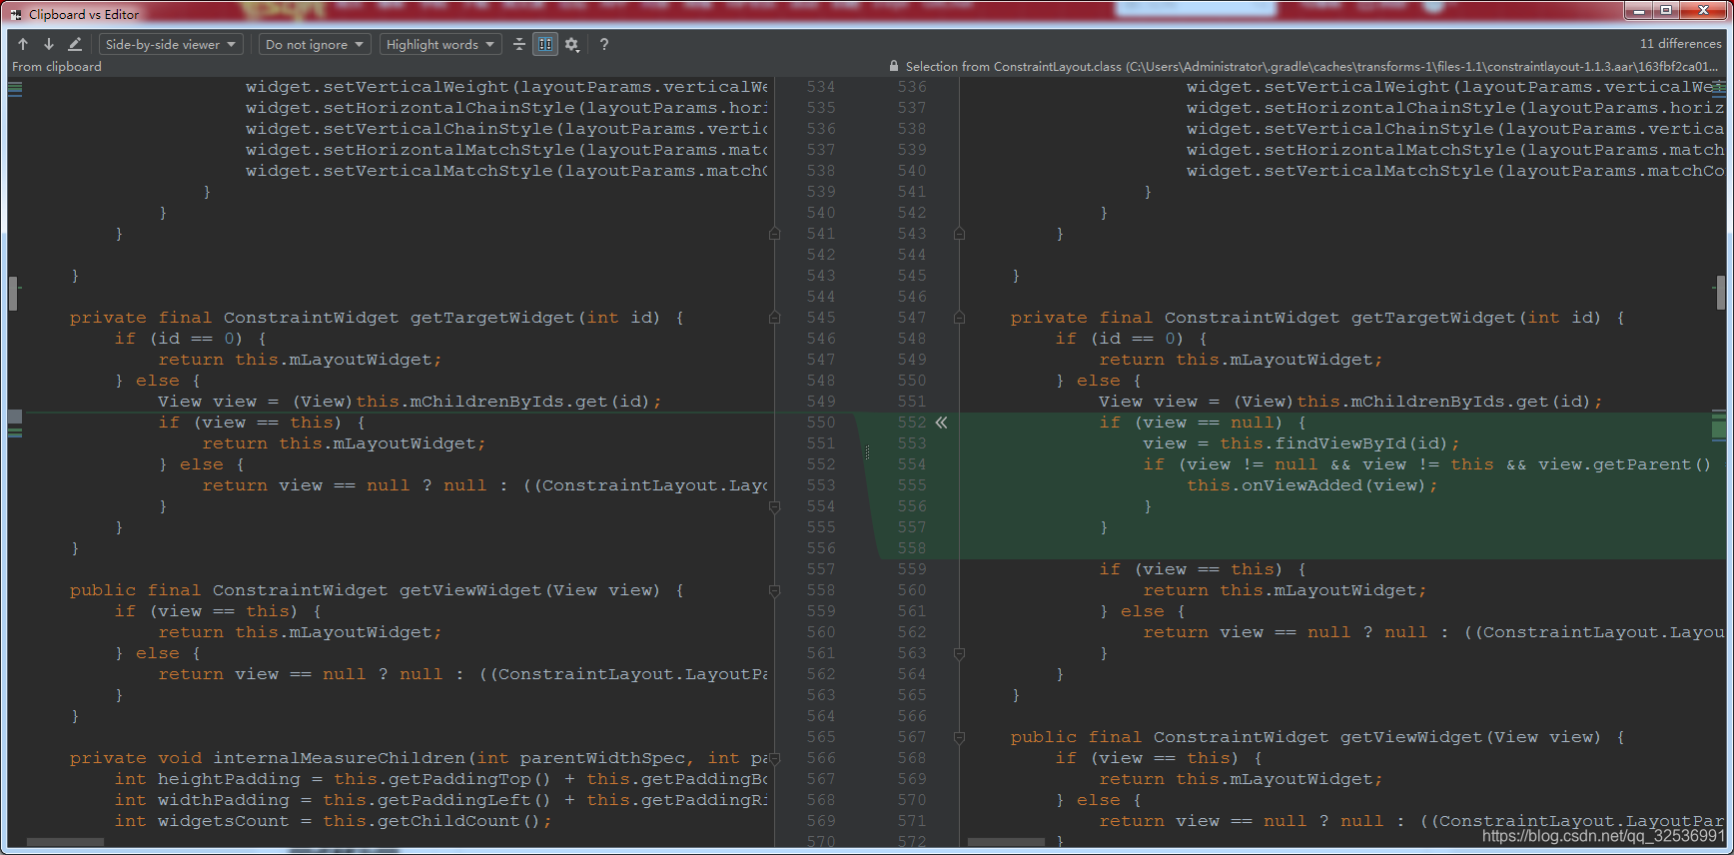The height and width of the screenshot is (855, 1734).
Task: Click right 'widget.setVerticalMatchStyle' line
Action: (x=1455, y=171)
